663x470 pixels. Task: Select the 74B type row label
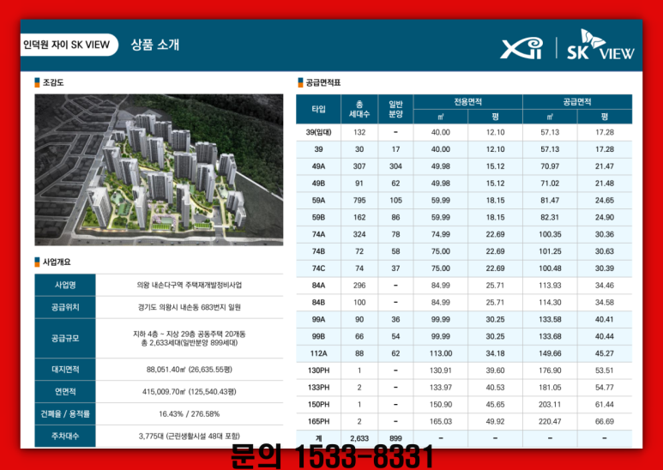(x=318, y=251)
